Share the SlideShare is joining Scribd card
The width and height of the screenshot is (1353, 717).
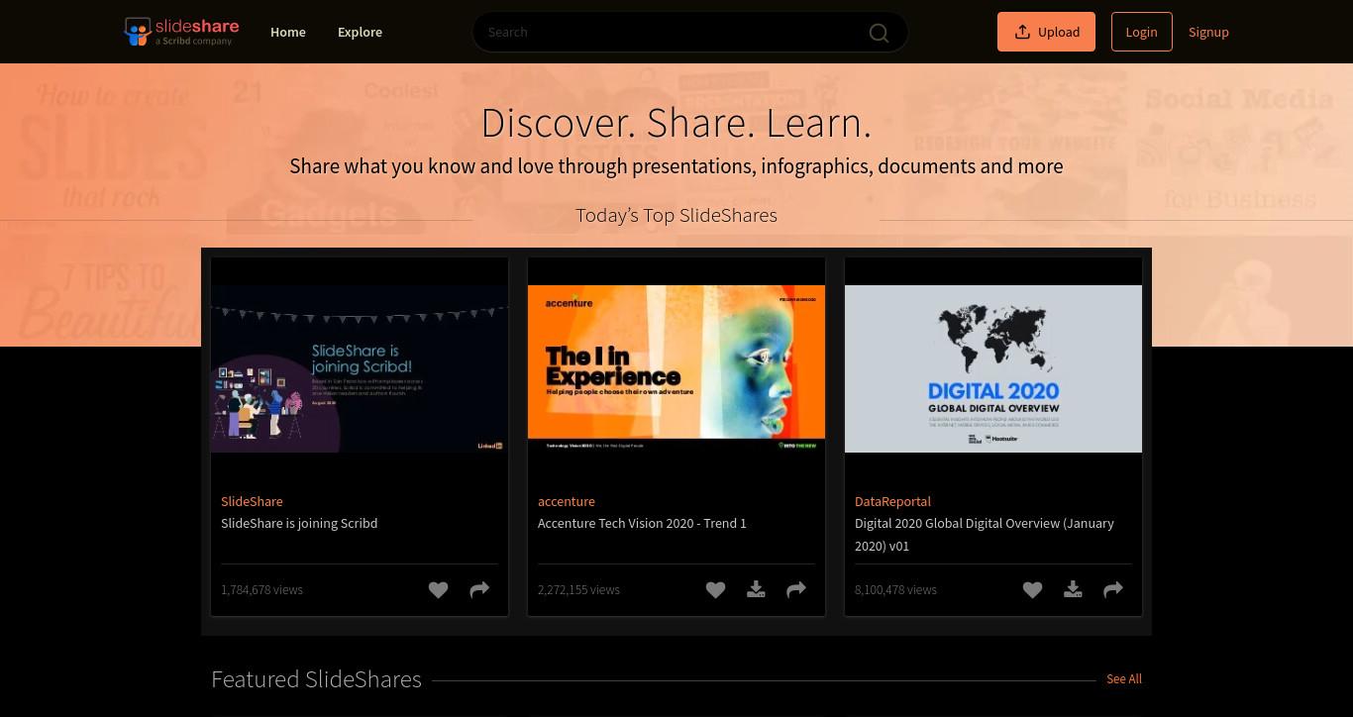(479, 590)
